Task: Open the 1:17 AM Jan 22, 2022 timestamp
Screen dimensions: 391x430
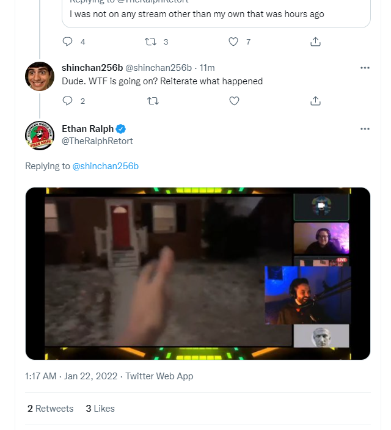Action: (71, 376)
